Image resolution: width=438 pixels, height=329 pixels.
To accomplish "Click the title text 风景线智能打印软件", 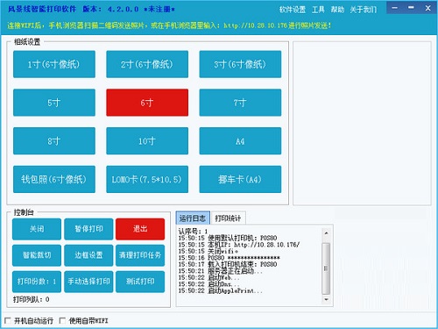I will point(42,9).
